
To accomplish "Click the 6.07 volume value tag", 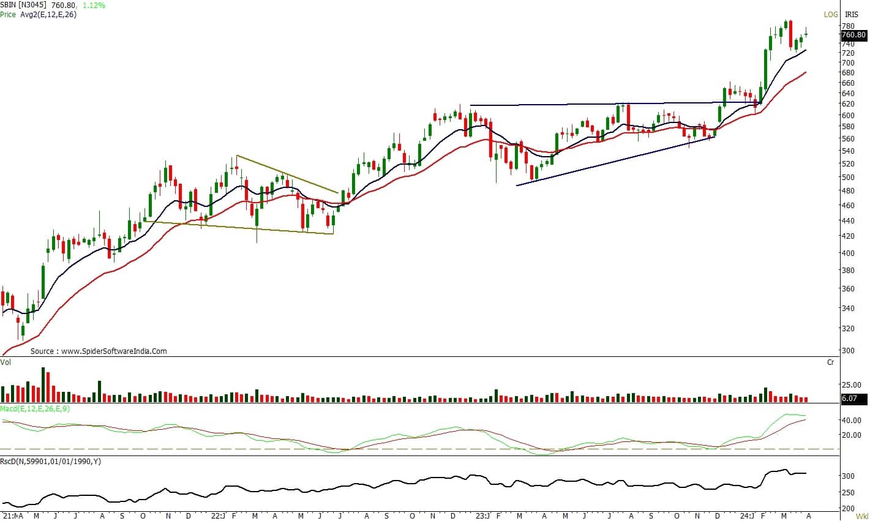I will (x=849, y=399).
